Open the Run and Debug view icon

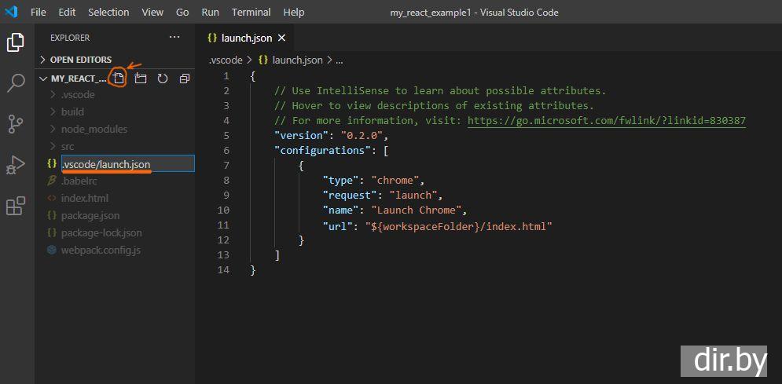click(16, 165)
